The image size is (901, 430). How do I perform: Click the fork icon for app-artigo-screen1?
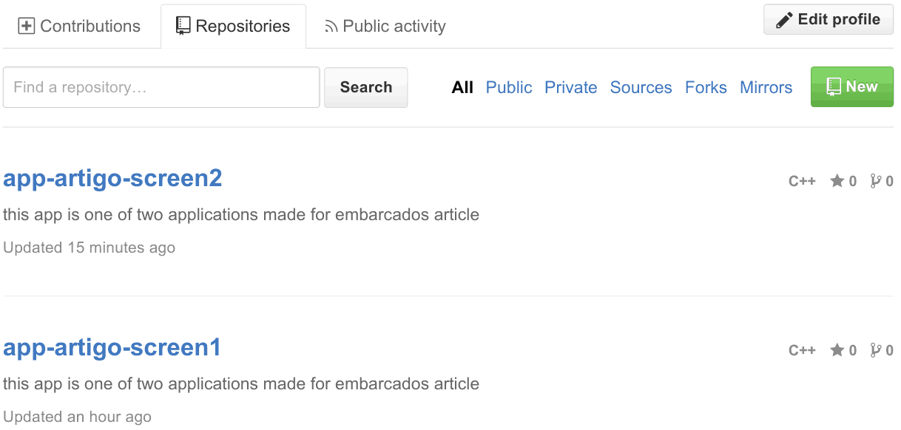(x=876, y=349)
